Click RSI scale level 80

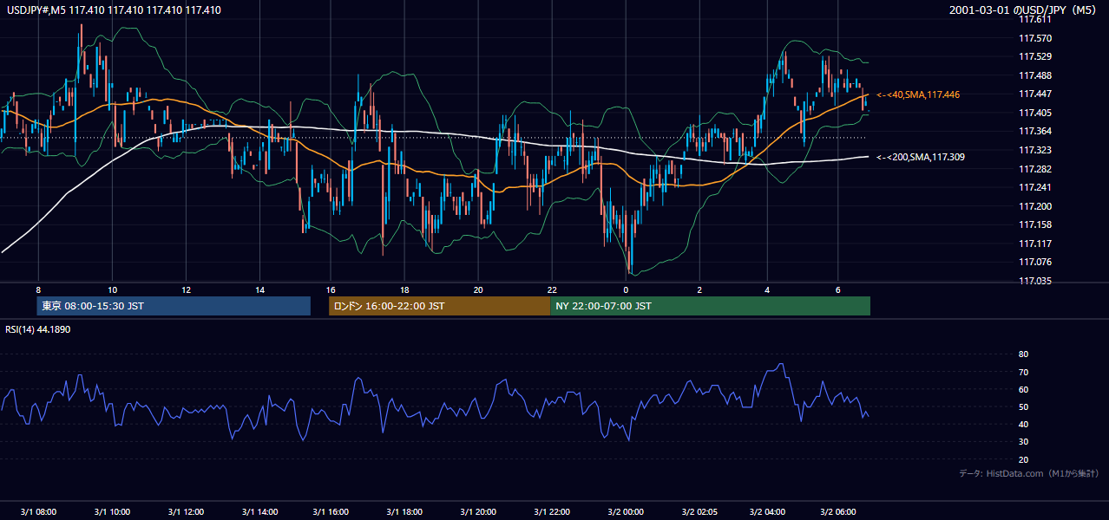click(x=1023, y=354)
